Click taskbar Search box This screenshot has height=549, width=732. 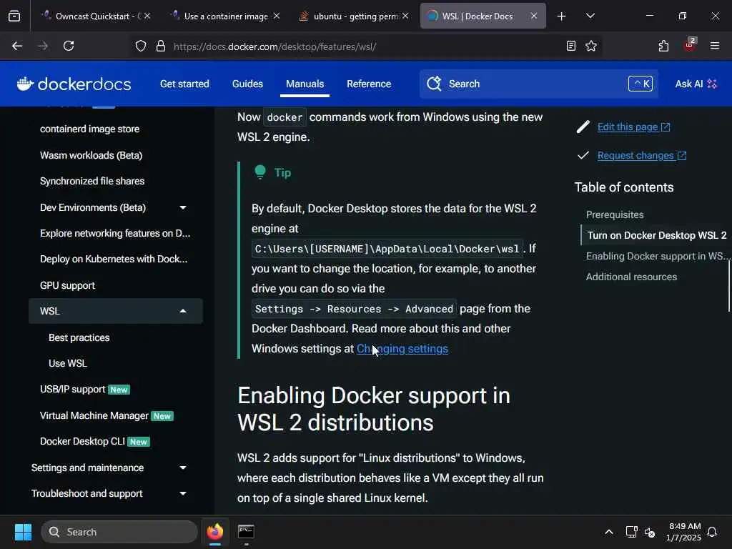click(x=119, y=532)
